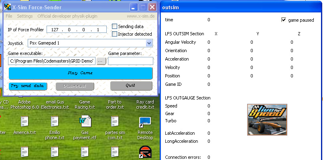Click the red R shortcut icon on the desktop
323x160 pixels.
[145, 152]
